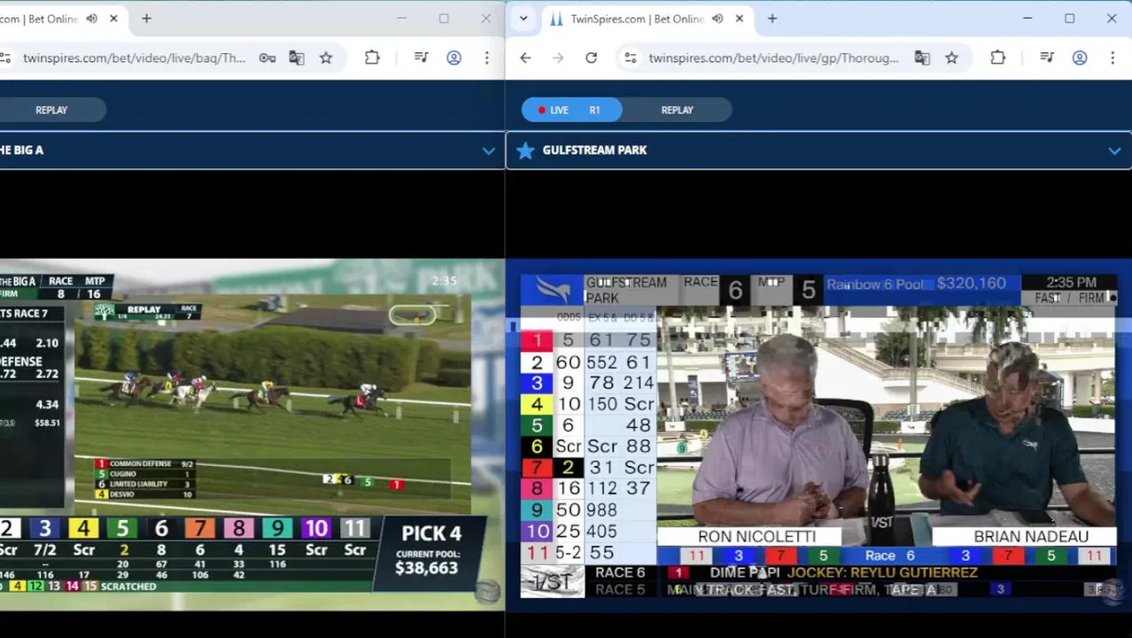Minimize the right browser window

coord(1027,19)
